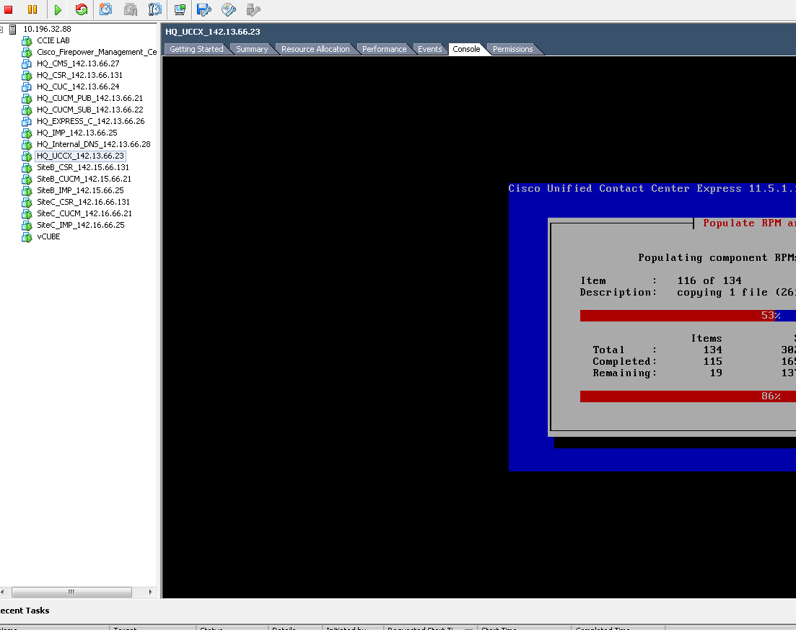Screen dimensions: 796x630
Task: Select HQ_UCCX_142.13.66.23 in the inventory tree
Action: (x=80, y=156)
